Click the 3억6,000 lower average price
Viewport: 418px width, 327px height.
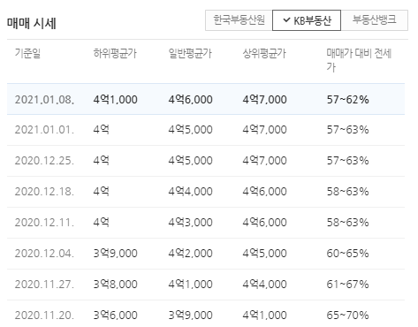(x=115, y=316)
